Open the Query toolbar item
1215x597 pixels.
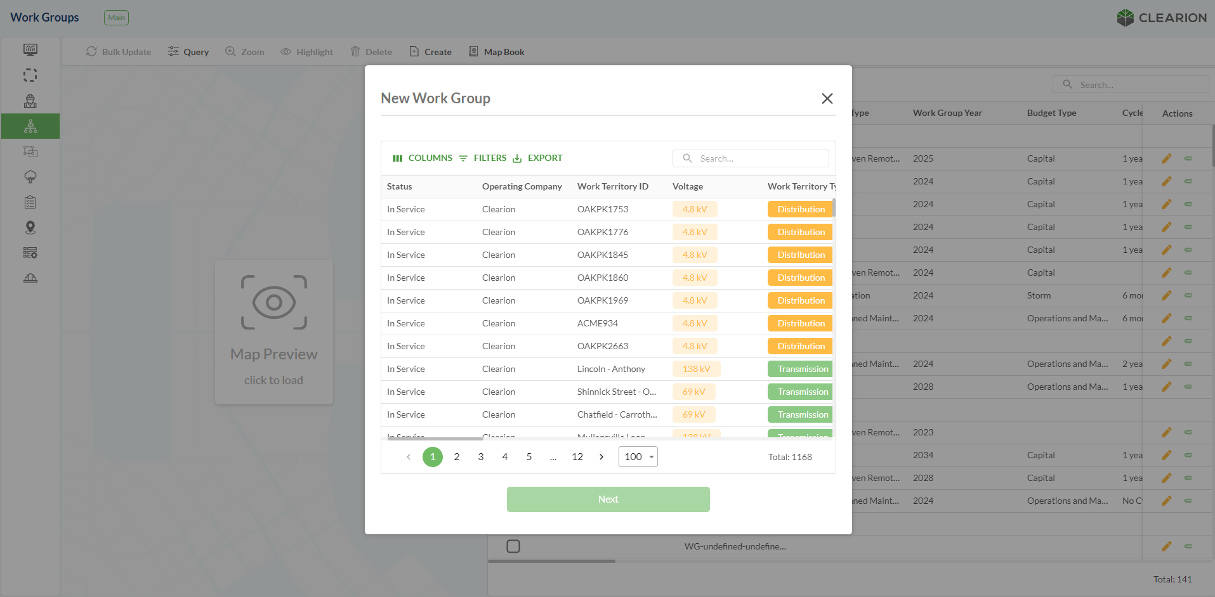click(188, 52)
